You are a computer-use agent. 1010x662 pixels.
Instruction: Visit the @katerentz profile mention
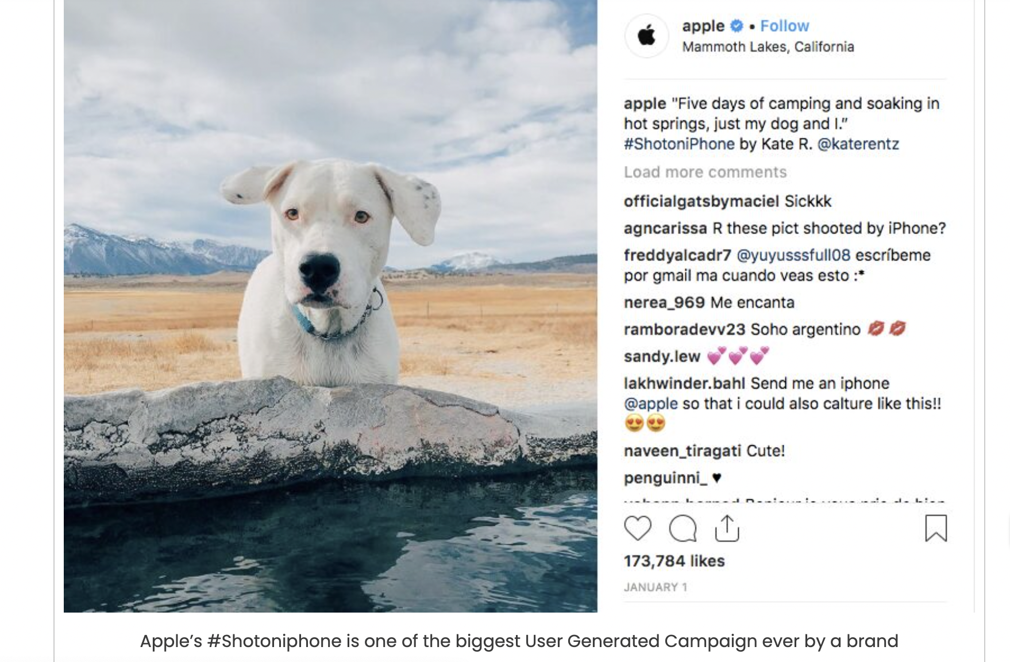[x=858, y=144]
